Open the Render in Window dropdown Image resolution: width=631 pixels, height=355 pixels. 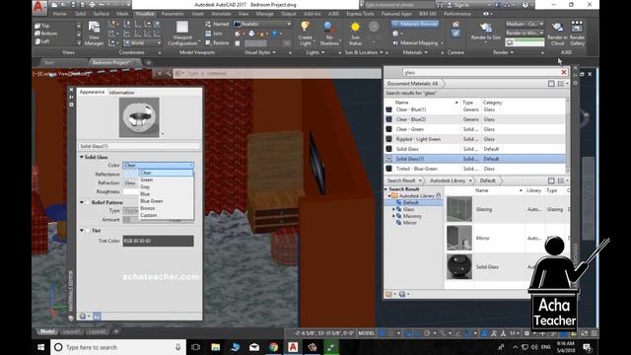(525, 33)
